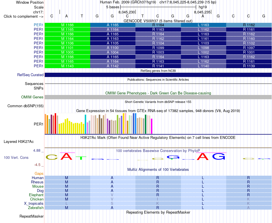Click the S residue in X_tropicalis row
Image resolution: width=272 pixels, height=223 pixels.
pos(112,204)
